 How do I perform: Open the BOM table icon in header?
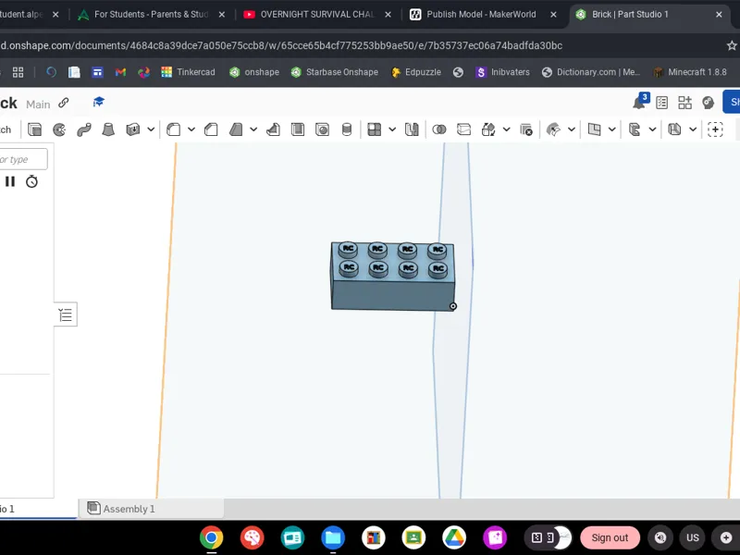point(662,103)
